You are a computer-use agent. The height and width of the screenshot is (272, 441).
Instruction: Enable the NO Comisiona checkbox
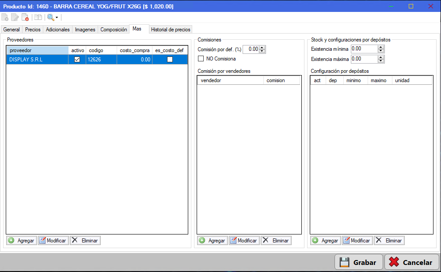201,59
